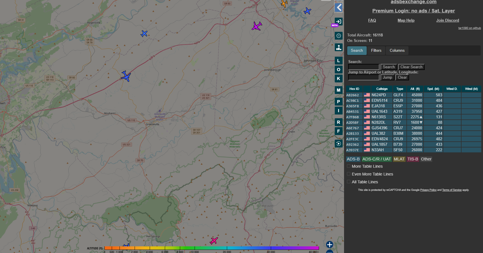Toggle the M map button
Viewport: 483px width, 253px height.
coord(339,90)
